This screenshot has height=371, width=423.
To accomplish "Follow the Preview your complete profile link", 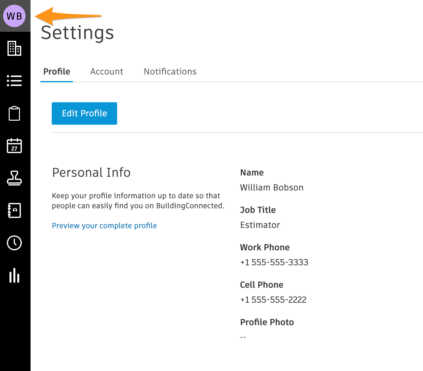I will click(x=104, y=226).
